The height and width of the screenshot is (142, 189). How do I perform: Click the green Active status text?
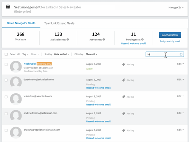[89, 69]
